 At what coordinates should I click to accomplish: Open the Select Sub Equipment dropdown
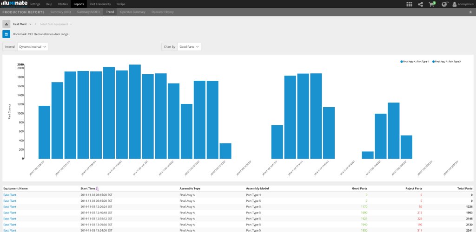pos(56,24)
